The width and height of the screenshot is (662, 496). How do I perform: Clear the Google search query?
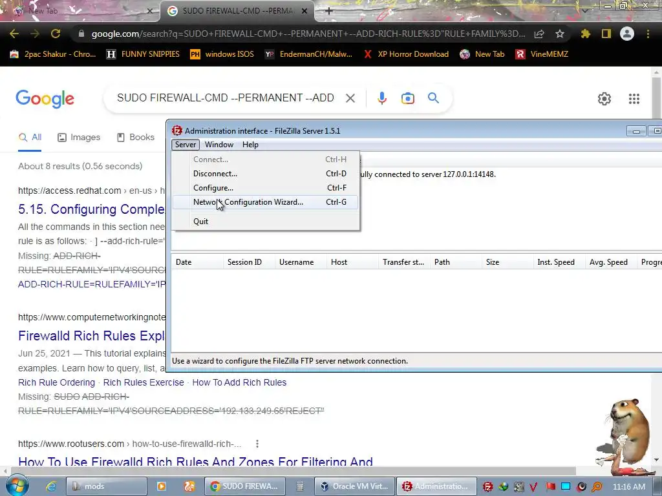point(350,98)
